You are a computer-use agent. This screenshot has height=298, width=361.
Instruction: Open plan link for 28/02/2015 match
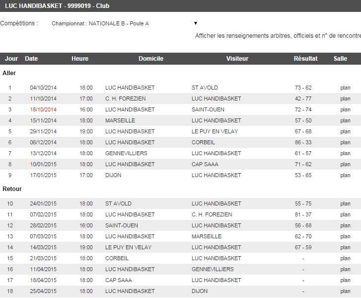[x=345, y=225]
